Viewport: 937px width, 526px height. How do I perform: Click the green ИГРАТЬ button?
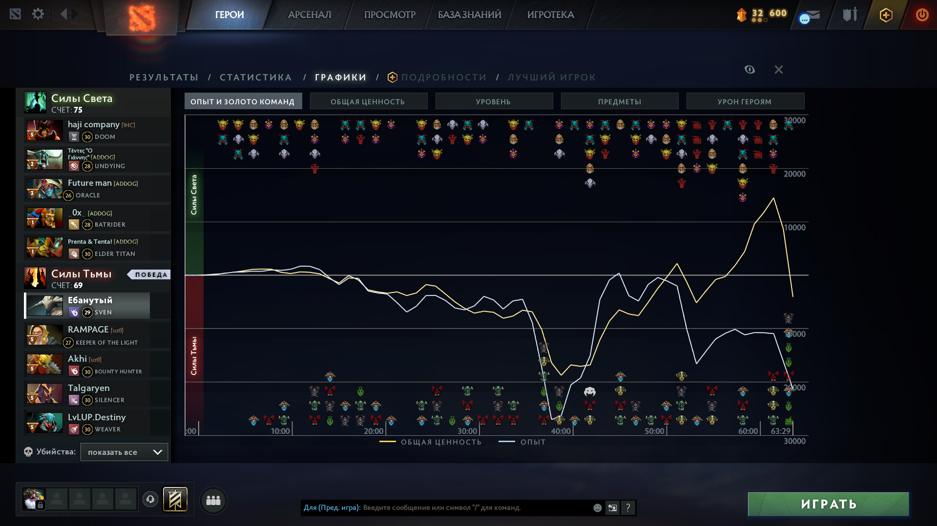click(x=828, y=504)
